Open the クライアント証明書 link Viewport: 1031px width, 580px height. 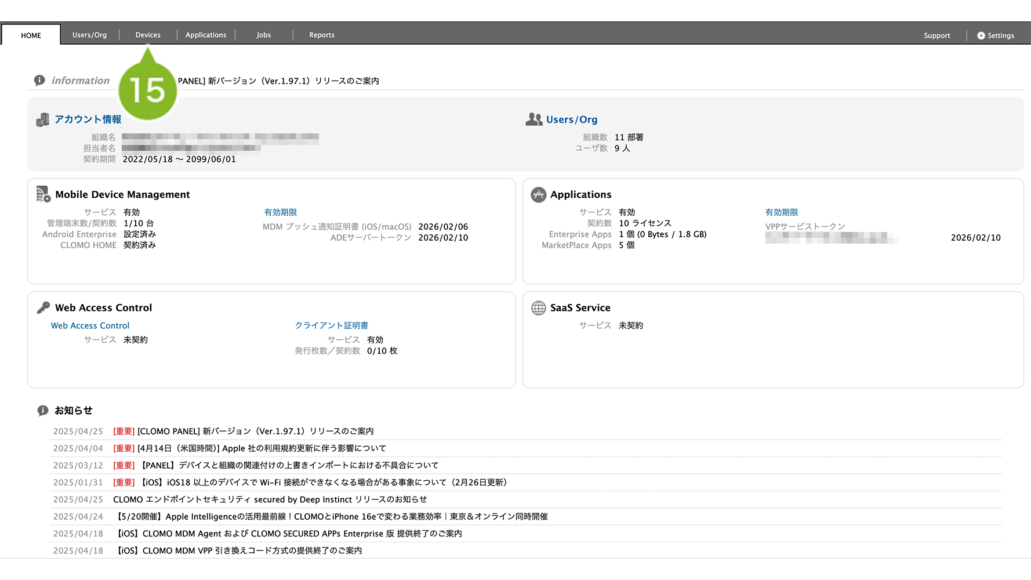point(332,325)
